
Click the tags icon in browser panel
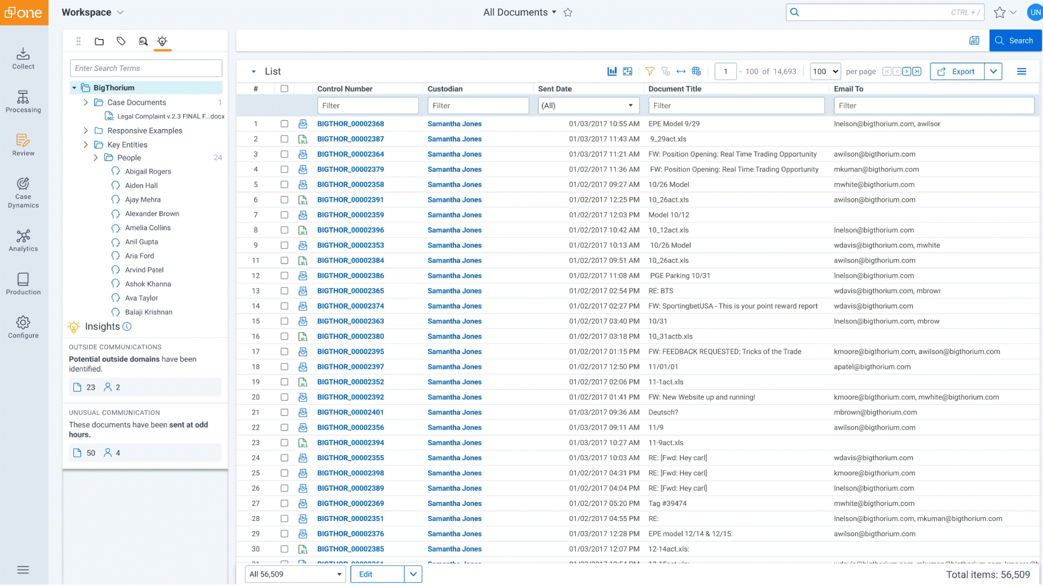(121, 41)
